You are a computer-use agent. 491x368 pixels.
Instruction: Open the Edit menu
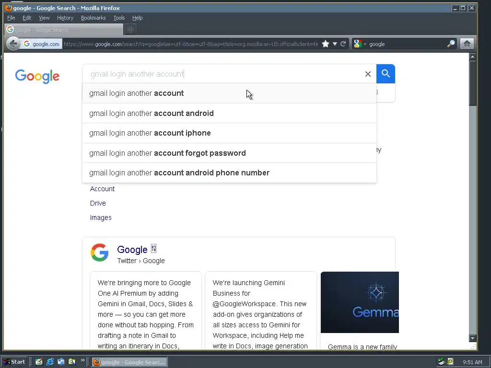[27, 18]
